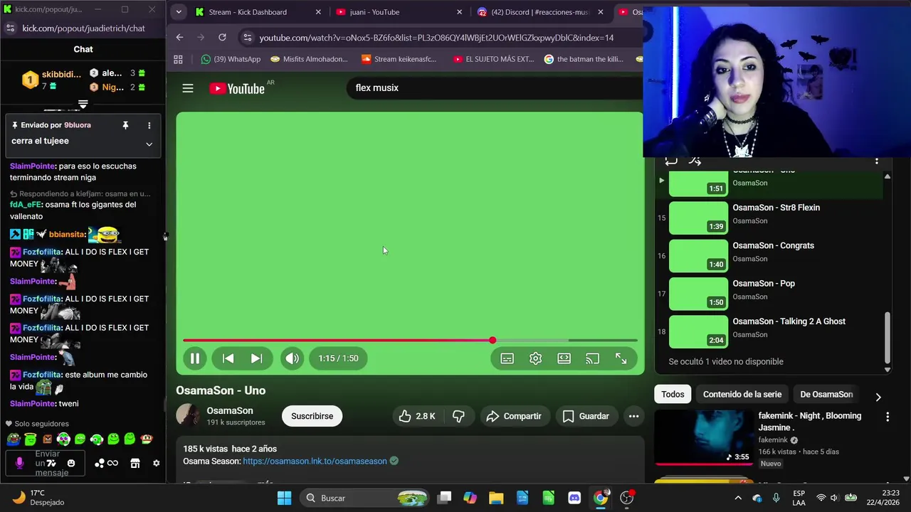Open the 7TV emote menu icon
Screen dimensions: 911x512
click(51, 463)
